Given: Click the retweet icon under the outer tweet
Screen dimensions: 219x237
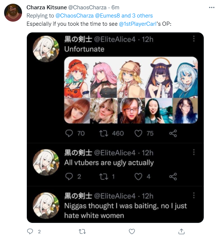Looking at the screenshot, I should [82, 231].
